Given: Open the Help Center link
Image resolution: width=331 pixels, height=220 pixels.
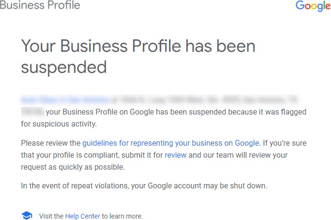Looking at the screenshot, I should pos(83,216).
